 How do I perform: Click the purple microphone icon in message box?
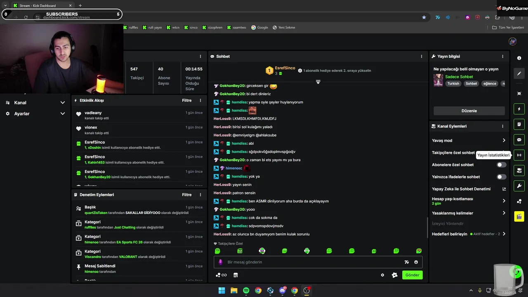click(220, 262)
